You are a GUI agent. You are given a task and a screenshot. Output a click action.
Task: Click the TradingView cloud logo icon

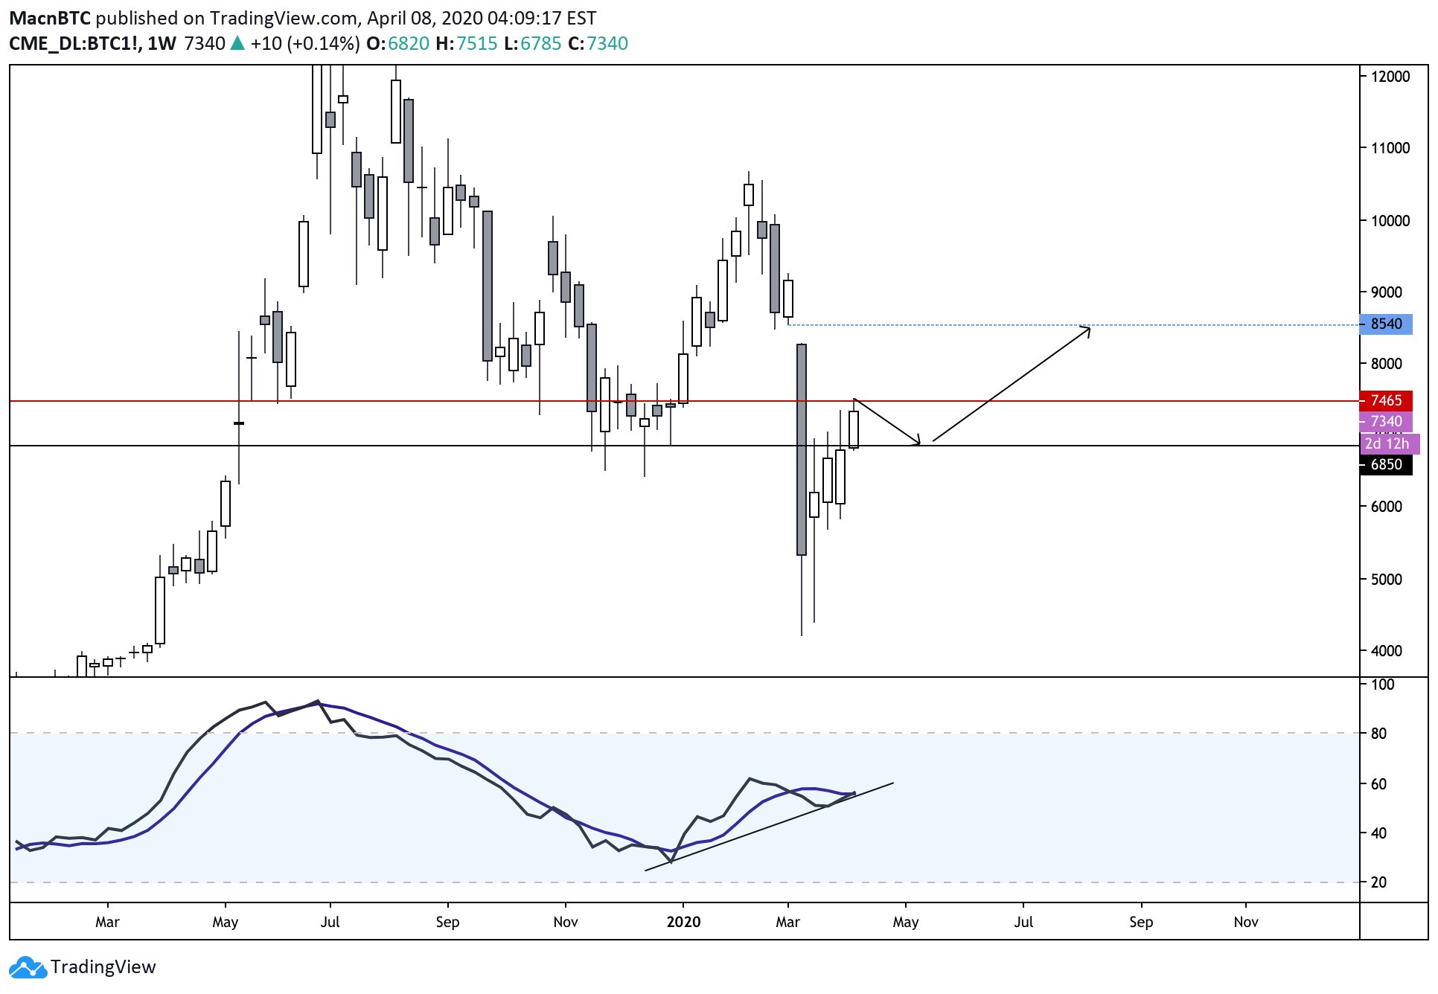pyautogui.click(x=28, y=967)
